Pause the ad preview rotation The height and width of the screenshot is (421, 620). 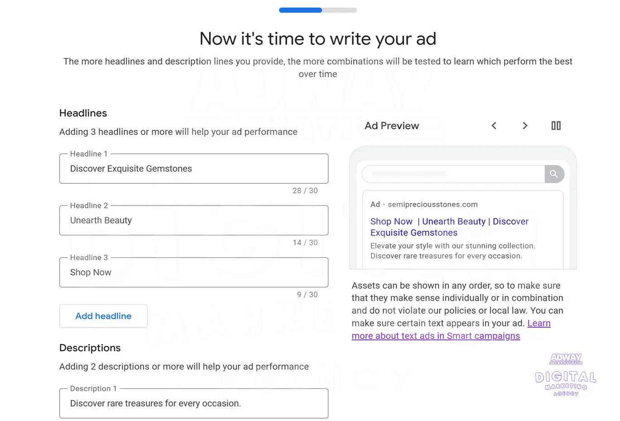(556, 125)
